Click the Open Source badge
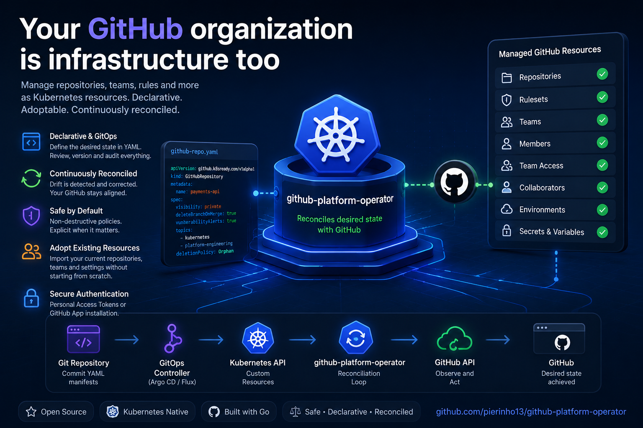 pyautogui.click(x=56, y=412)
